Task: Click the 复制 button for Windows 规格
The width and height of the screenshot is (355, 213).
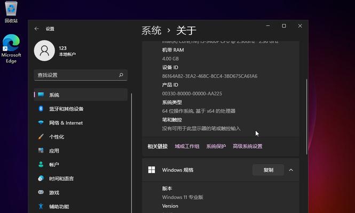Action: pos(269,170)
